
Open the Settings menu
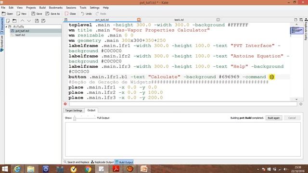[94, 8]
